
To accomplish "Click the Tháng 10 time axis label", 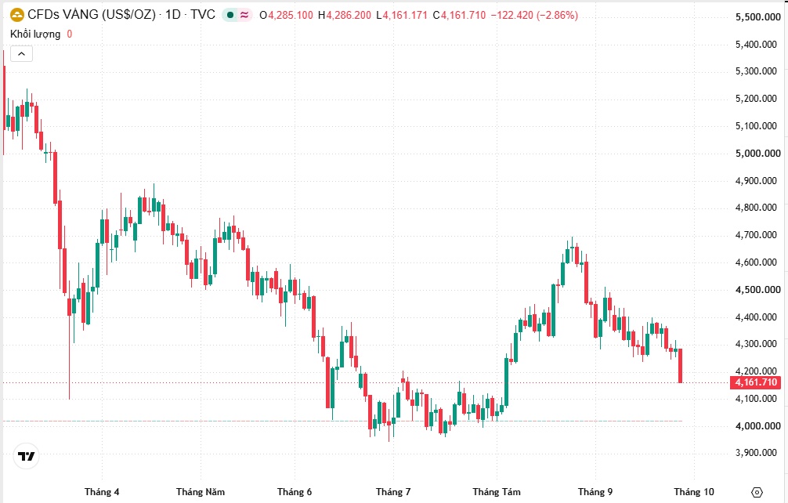I will click(694, 492).
